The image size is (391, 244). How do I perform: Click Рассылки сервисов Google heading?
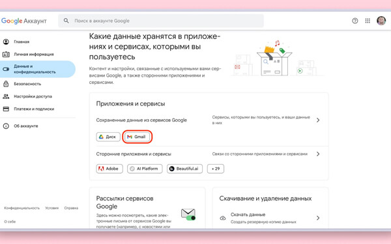124,202
